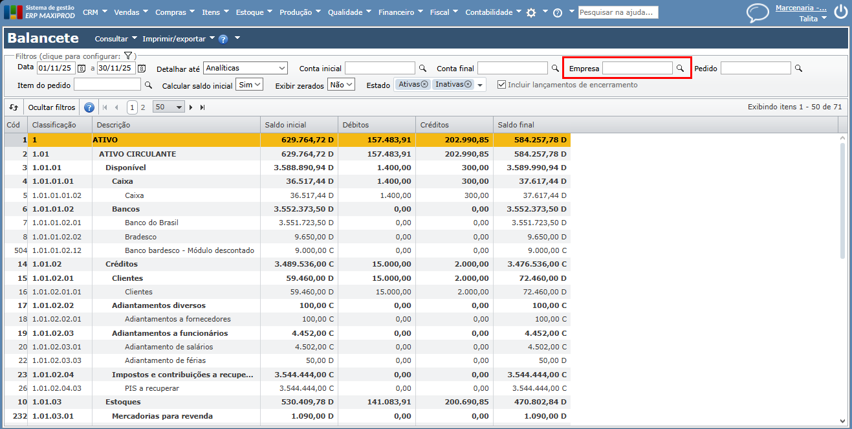Open the start date calendar picker

tap(82, 68)
